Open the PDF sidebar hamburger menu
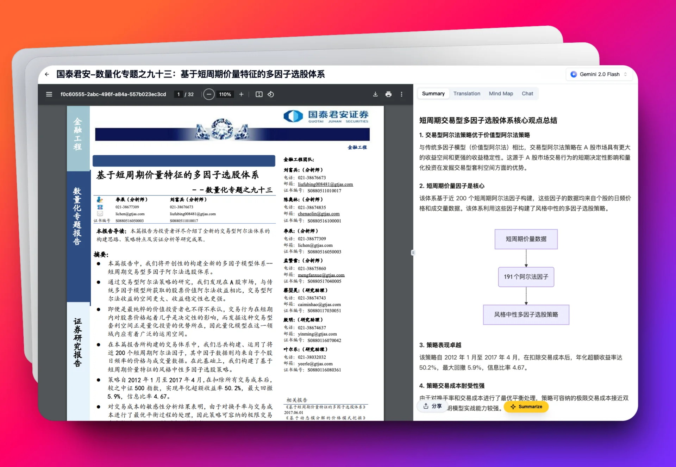Image resolution: width=676 pixels, height=467 pixels. (49, 94)
